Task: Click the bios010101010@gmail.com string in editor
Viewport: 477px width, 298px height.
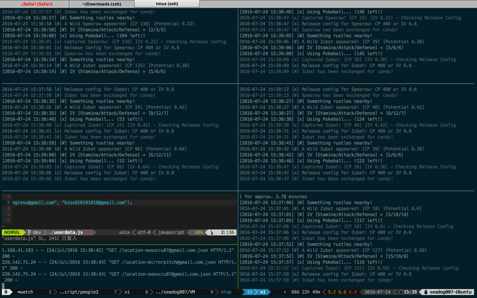Action: tap(94, 203)
